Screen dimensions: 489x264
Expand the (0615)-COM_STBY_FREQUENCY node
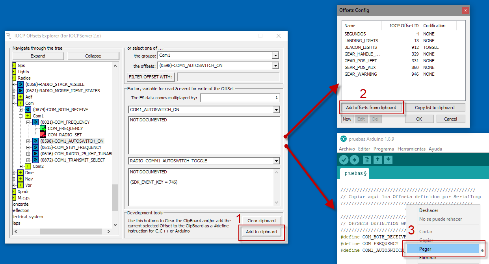pyautogui.click(x=28, y=147)
